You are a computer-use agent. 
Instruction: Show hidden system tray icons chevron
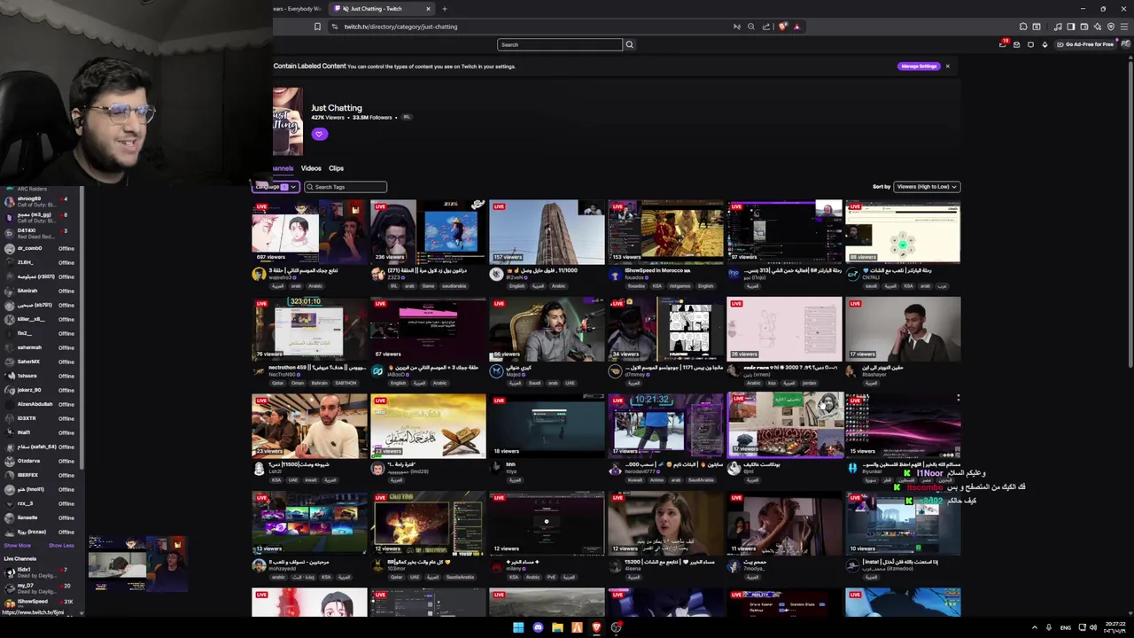pos(1035,627)
